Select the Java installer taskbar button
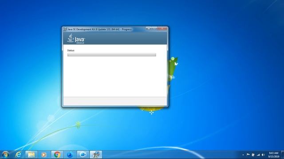Screen dimensions: 284x159 pyautogui.click(x=96, y=155)
